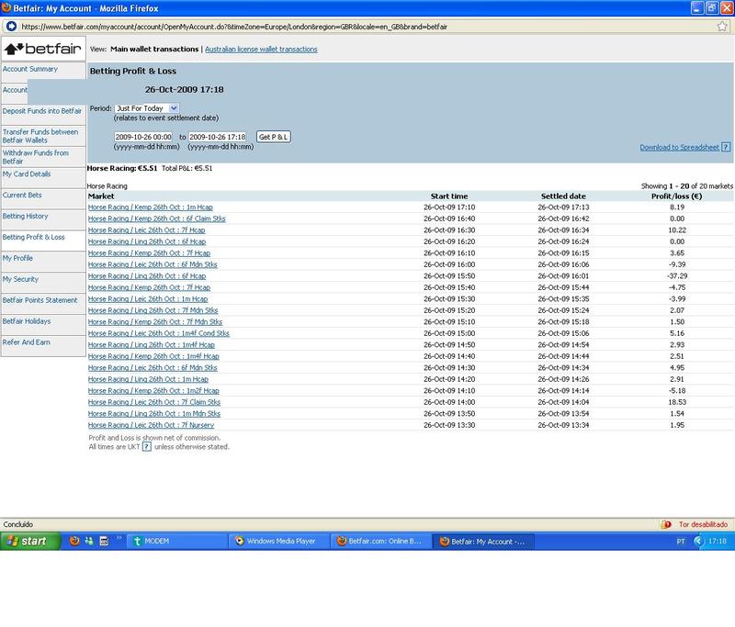Viewport: 735px width, 627px height.
Task: Show hidden system tray icons
Action: coord(698,542)
